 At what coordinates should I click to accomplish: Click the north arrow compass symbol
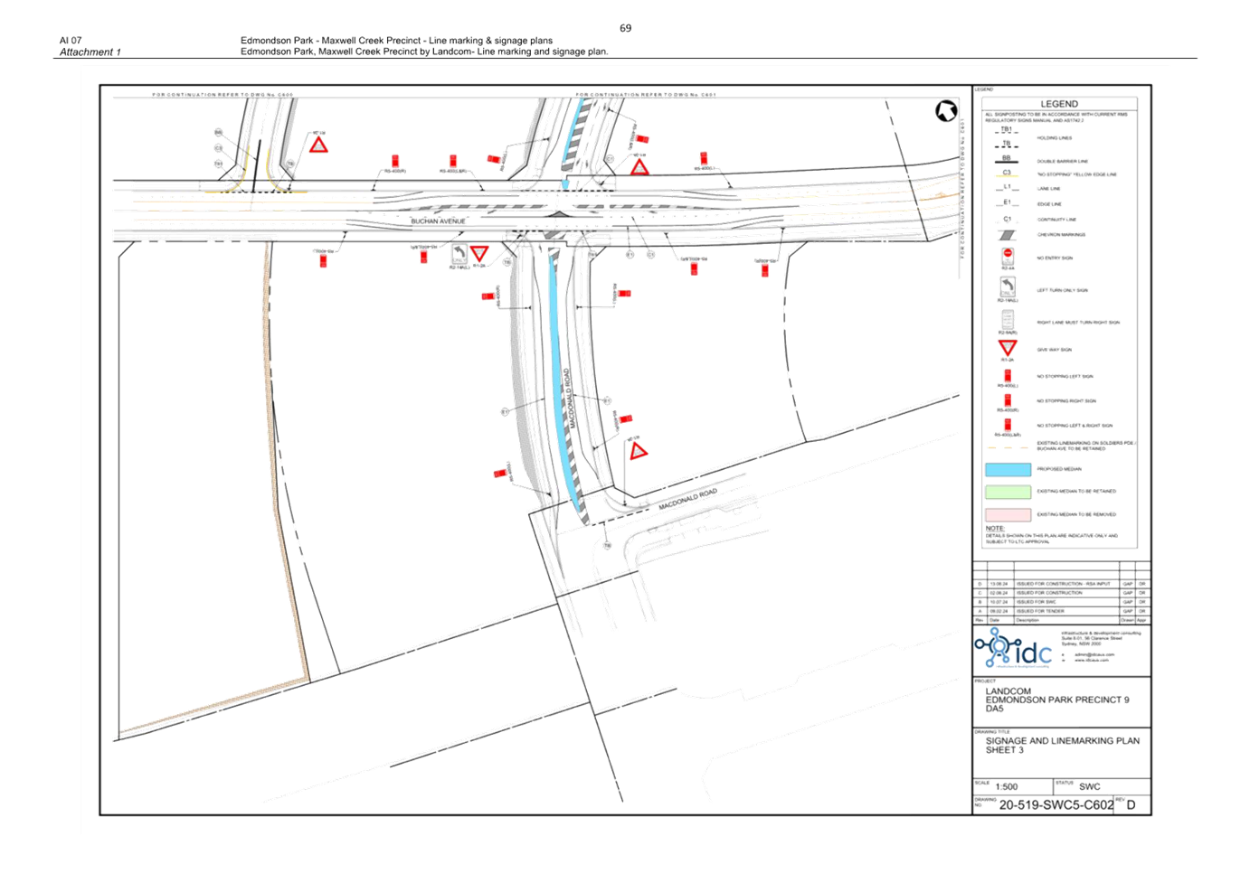[x=946, y=111]
